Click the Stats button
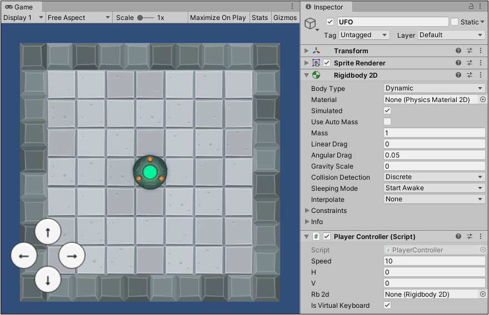Image resolution: width=489 pixels, height=315 pixels. tap(260, 18)
